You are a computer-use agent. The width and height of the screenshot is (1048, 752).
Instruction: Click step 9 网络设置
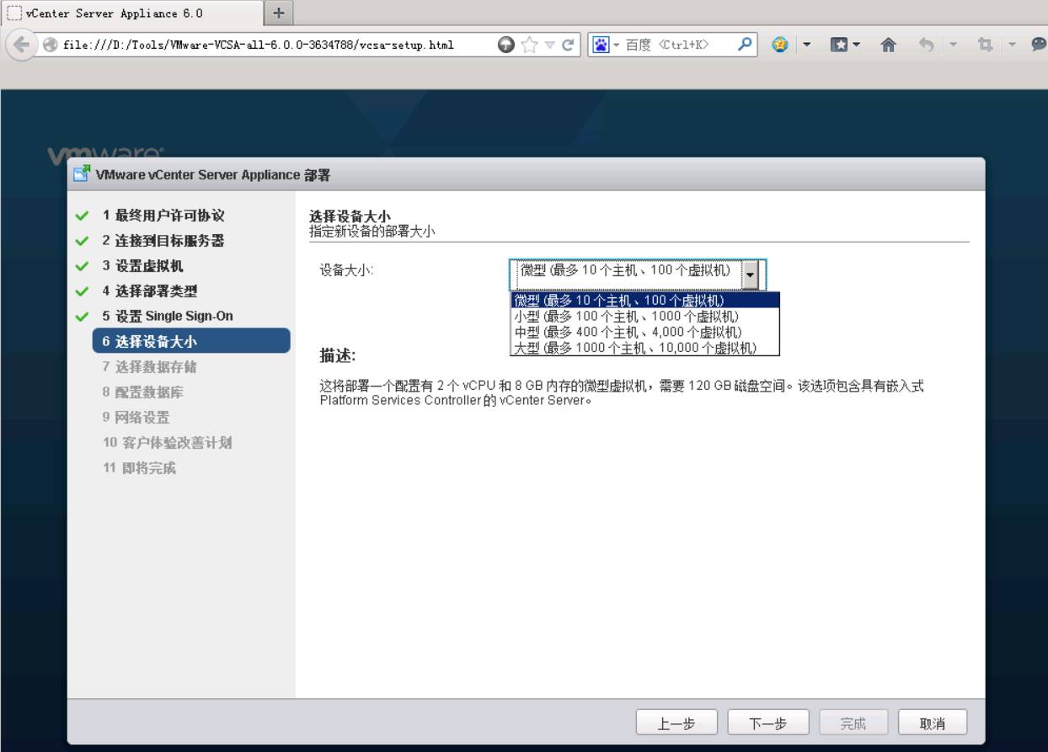pyautogui.click(x=136, y=417)
